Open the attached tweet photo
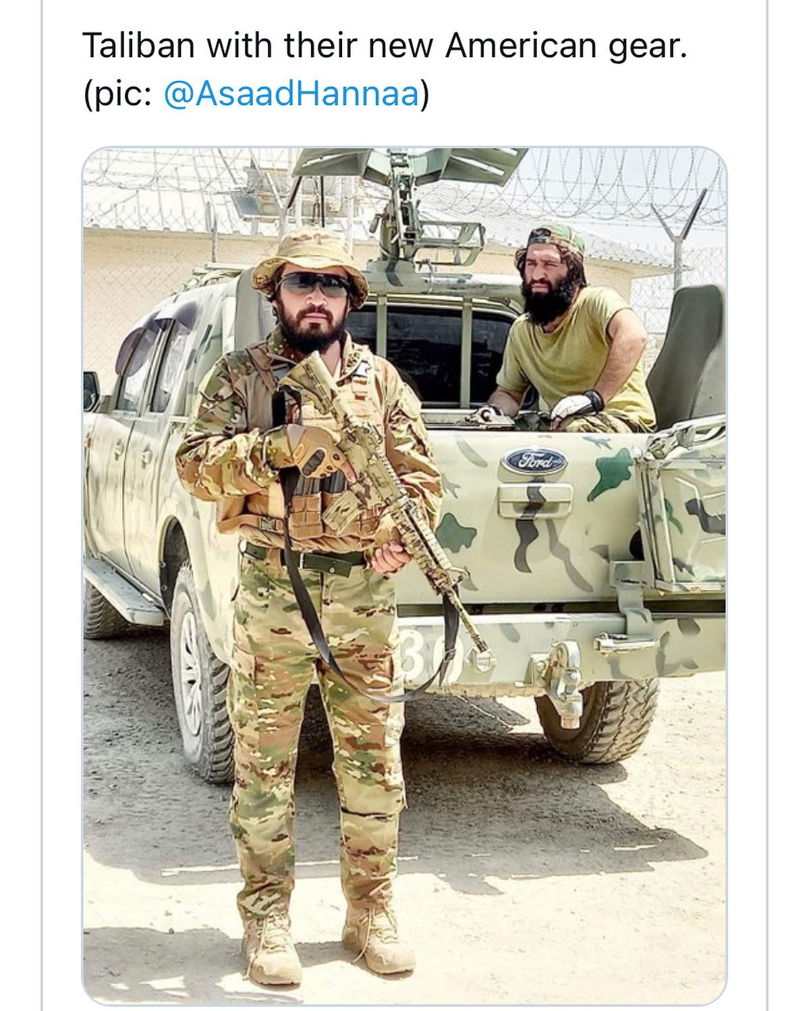Screen dimensions: 809x1011 (404, 575)
